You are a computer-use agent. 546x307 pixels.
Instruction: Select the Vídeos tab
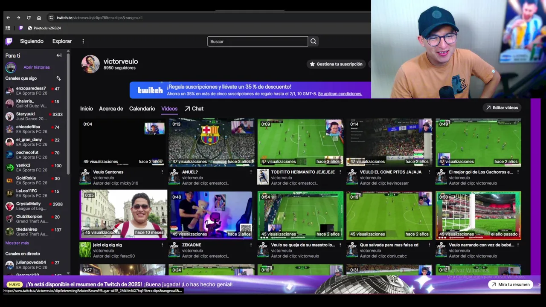pyautogui.click(x=169, y=109)
